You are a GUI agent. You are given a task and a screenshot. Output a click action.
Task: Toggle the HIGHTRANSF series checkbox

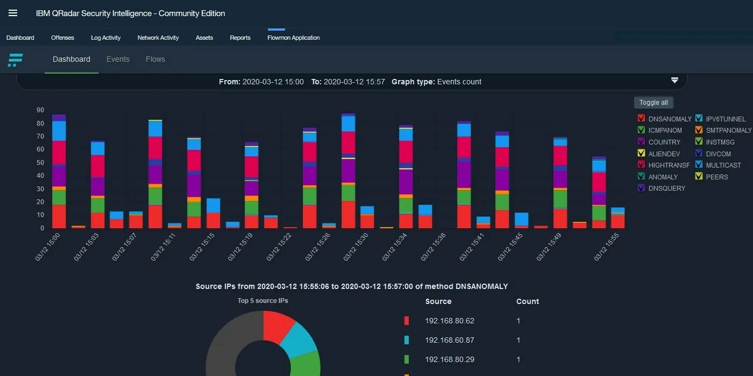click(x=641, y=165)
